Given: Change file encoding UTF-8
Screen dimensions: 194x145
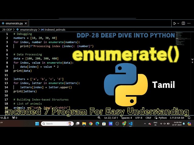Looking at the screenshot, I should pyautogui.click(x=139, y=118).
